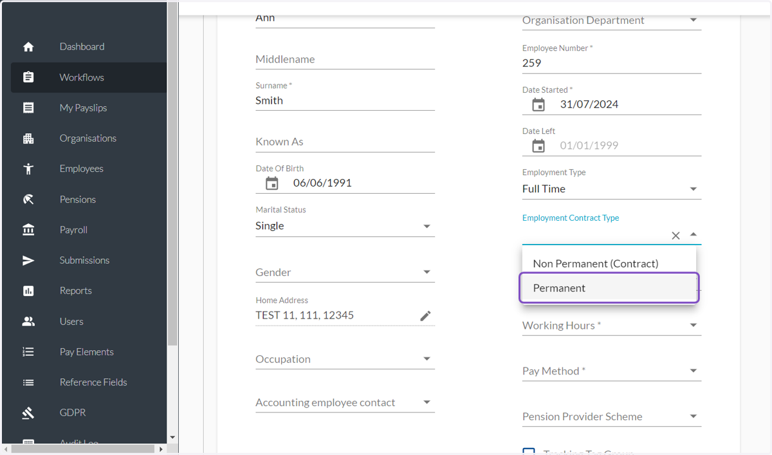Open the Date Of Birth calendar picker
This screenshot has width=772, height=455.
click(x=272, y=183)
